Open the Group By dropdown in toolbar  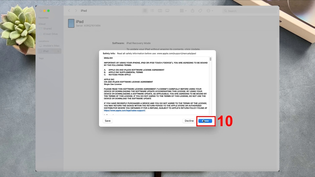[183, 11]
